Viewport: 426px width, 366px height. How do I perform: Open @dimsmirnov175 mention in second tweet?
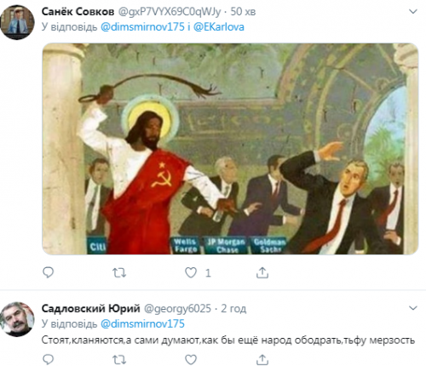pyautogui.click(x=142, y=323)
